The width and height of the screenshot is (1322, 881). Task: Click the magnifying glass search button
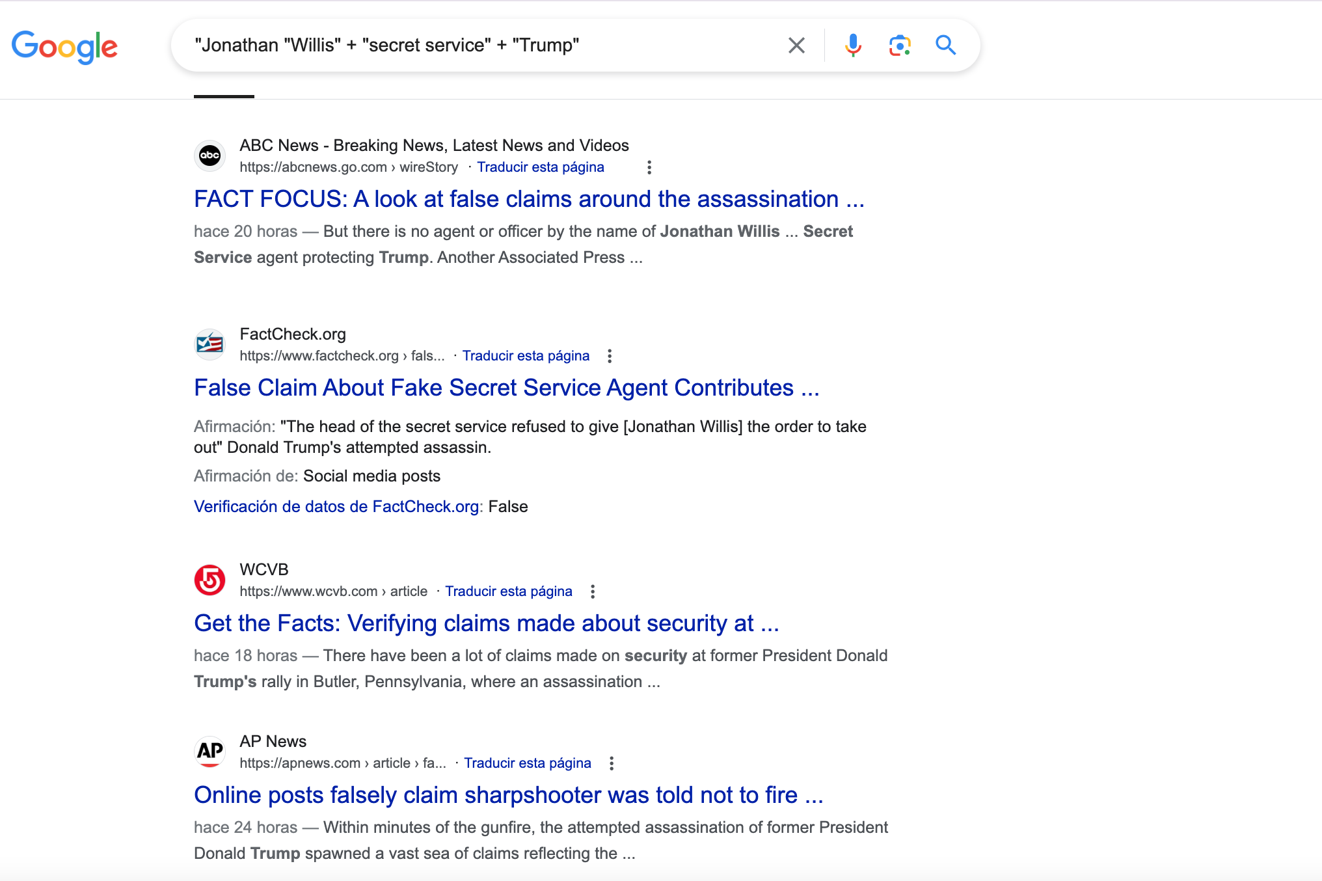945,46
